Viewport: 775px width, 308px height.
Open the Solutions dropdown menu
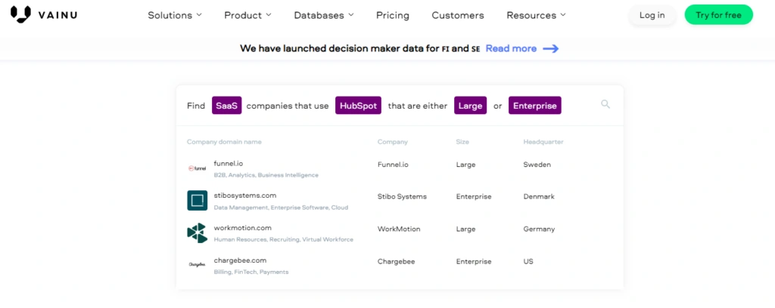175,15
